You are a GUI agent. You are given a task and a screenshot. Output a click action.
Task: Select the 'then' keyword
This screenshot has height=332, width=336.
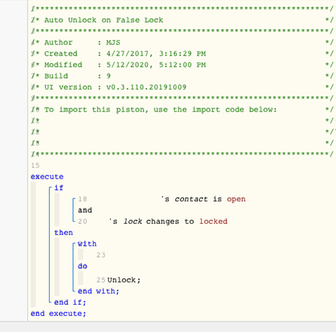64,232
